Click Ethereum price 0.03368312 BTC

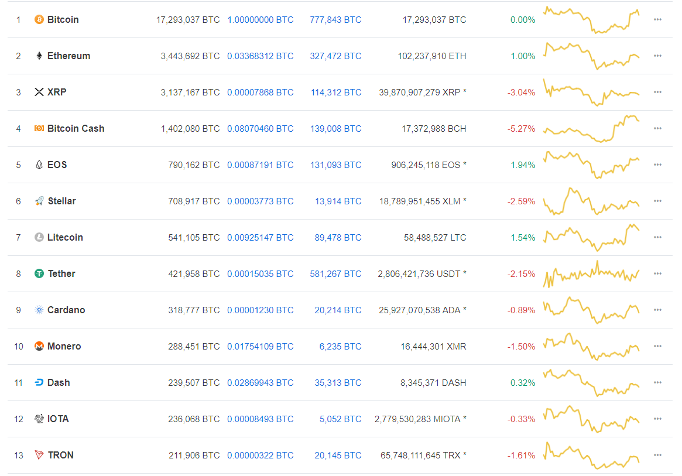260,56
